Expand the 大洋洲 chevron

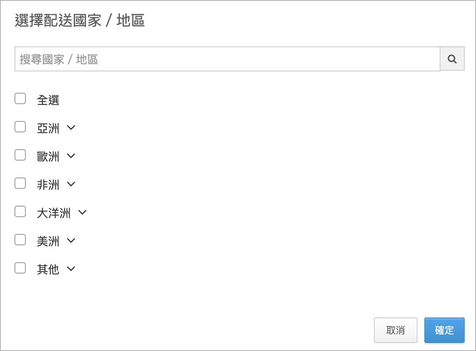tap(82, 213)
